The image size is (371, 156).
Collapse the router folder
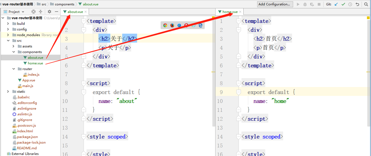14,69
